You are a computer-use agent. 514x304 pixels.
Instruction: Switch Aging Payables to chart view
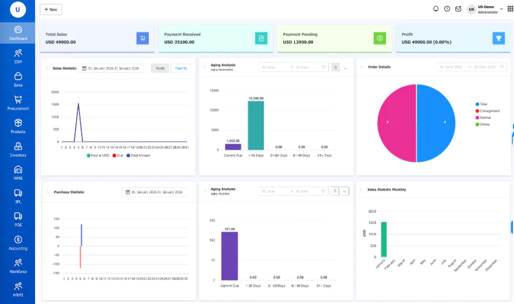click(x=345, y=191)
